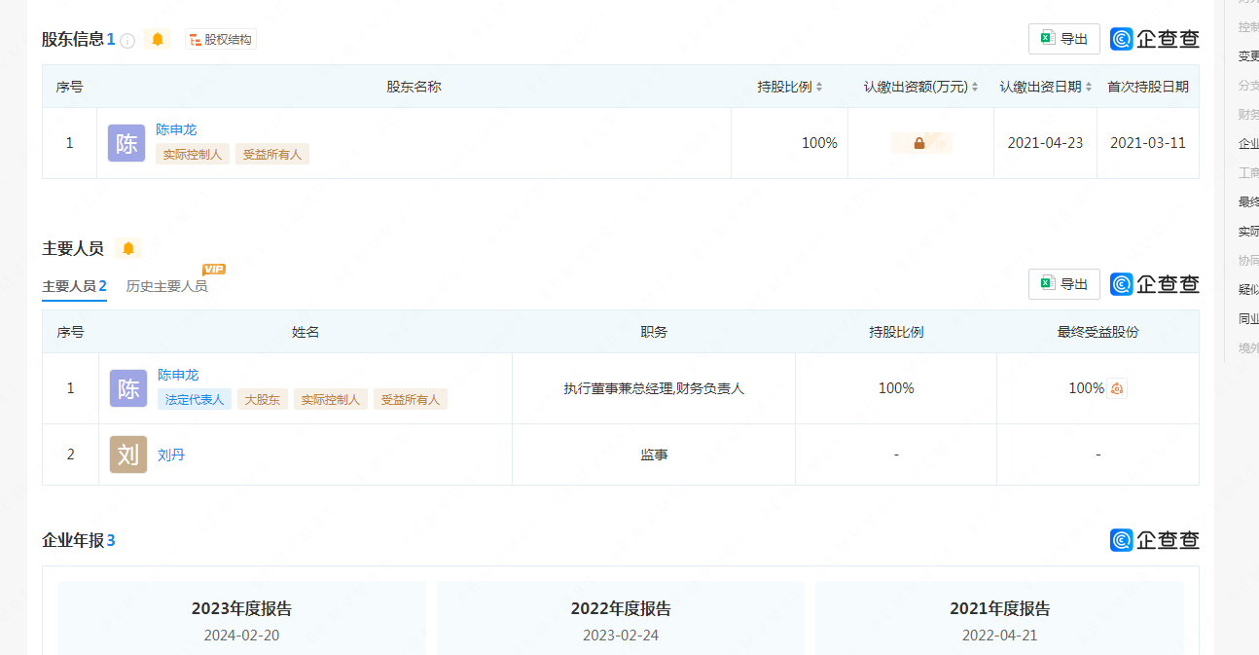This screenshot has width=1259, height=655.
Task: Click the bell icon beside 主要人员 title
Action: pyautogui.click(x=127, y=248)
